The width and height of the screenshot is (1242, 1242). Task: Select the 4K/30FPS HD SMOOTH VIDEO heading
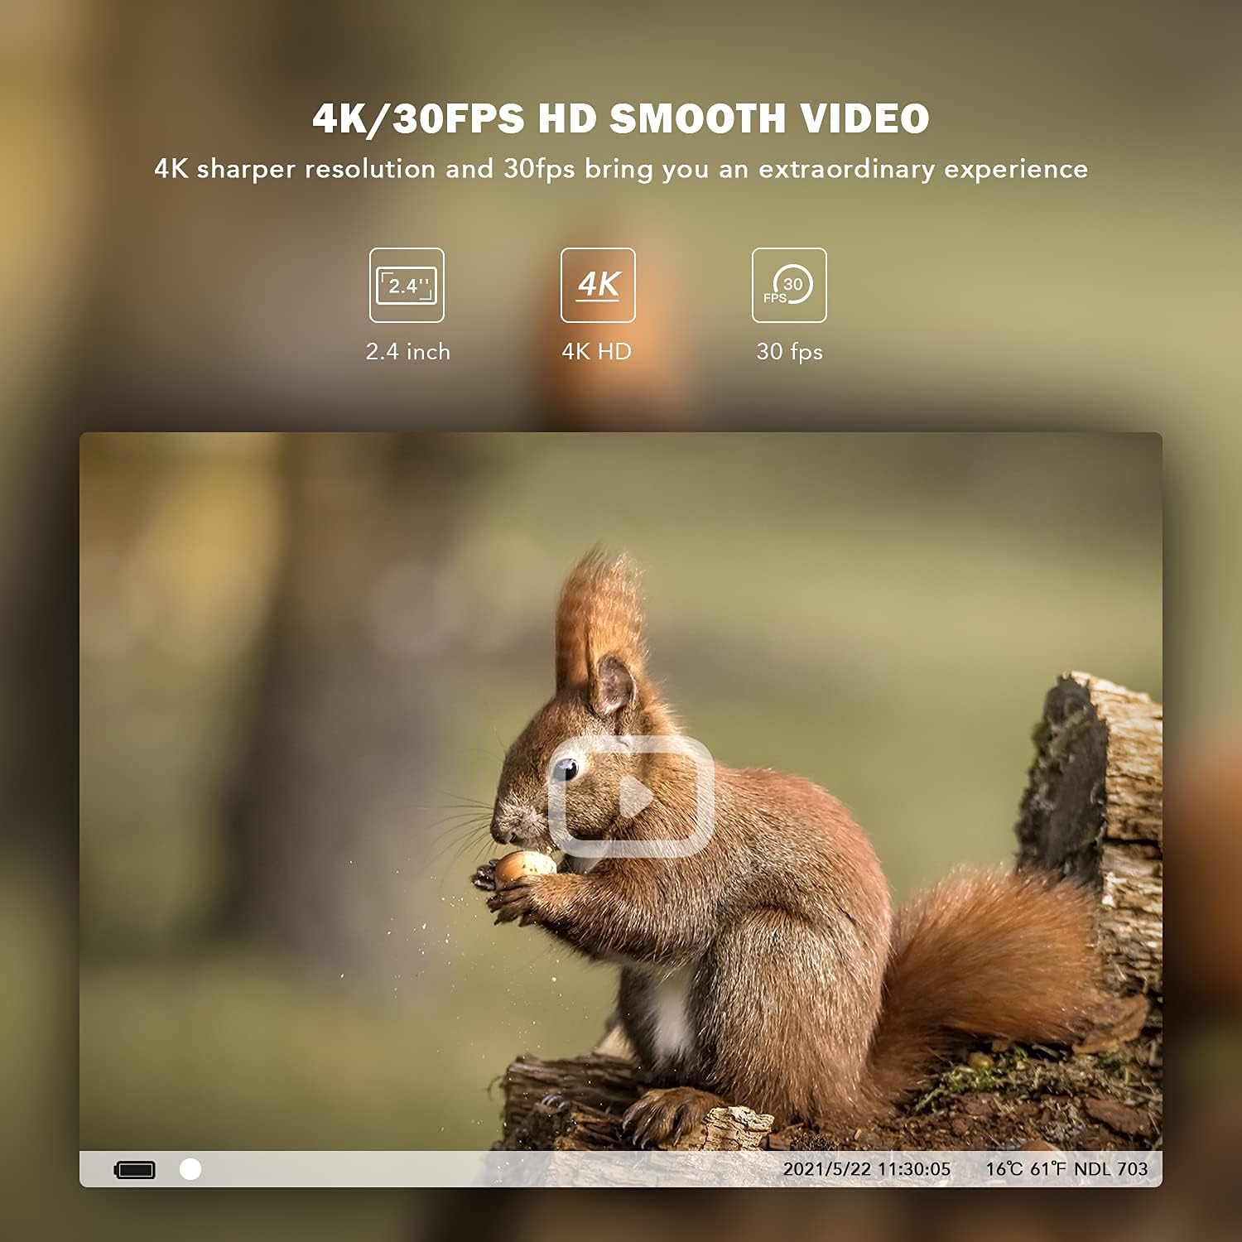pos(621,118)
